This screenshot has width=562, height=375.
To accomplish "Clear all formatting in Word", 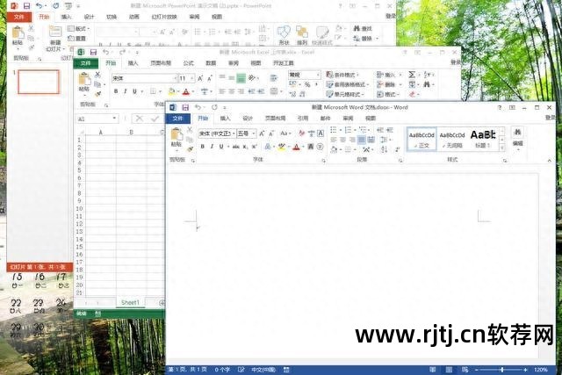I will tap(301, 133).
